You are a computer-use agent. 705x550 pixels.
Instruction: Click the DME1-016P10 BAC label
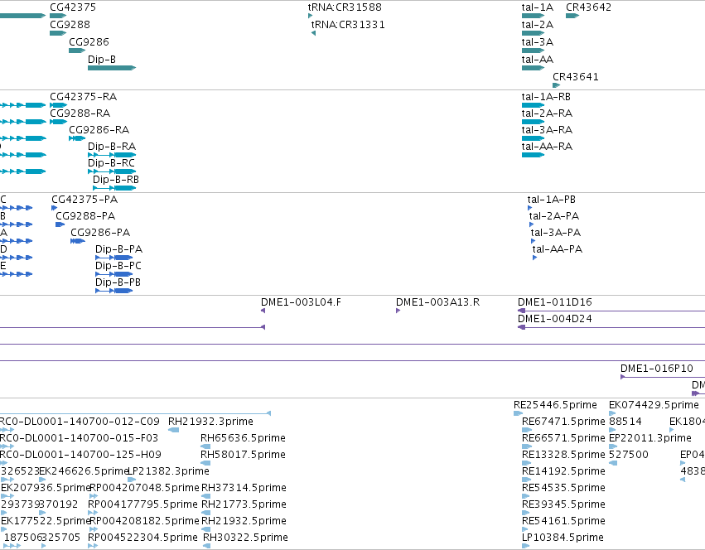coord(657,369)
